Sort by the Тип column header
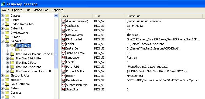The height and width of the screenshot is (99, 205). click(x=109, y=16)
